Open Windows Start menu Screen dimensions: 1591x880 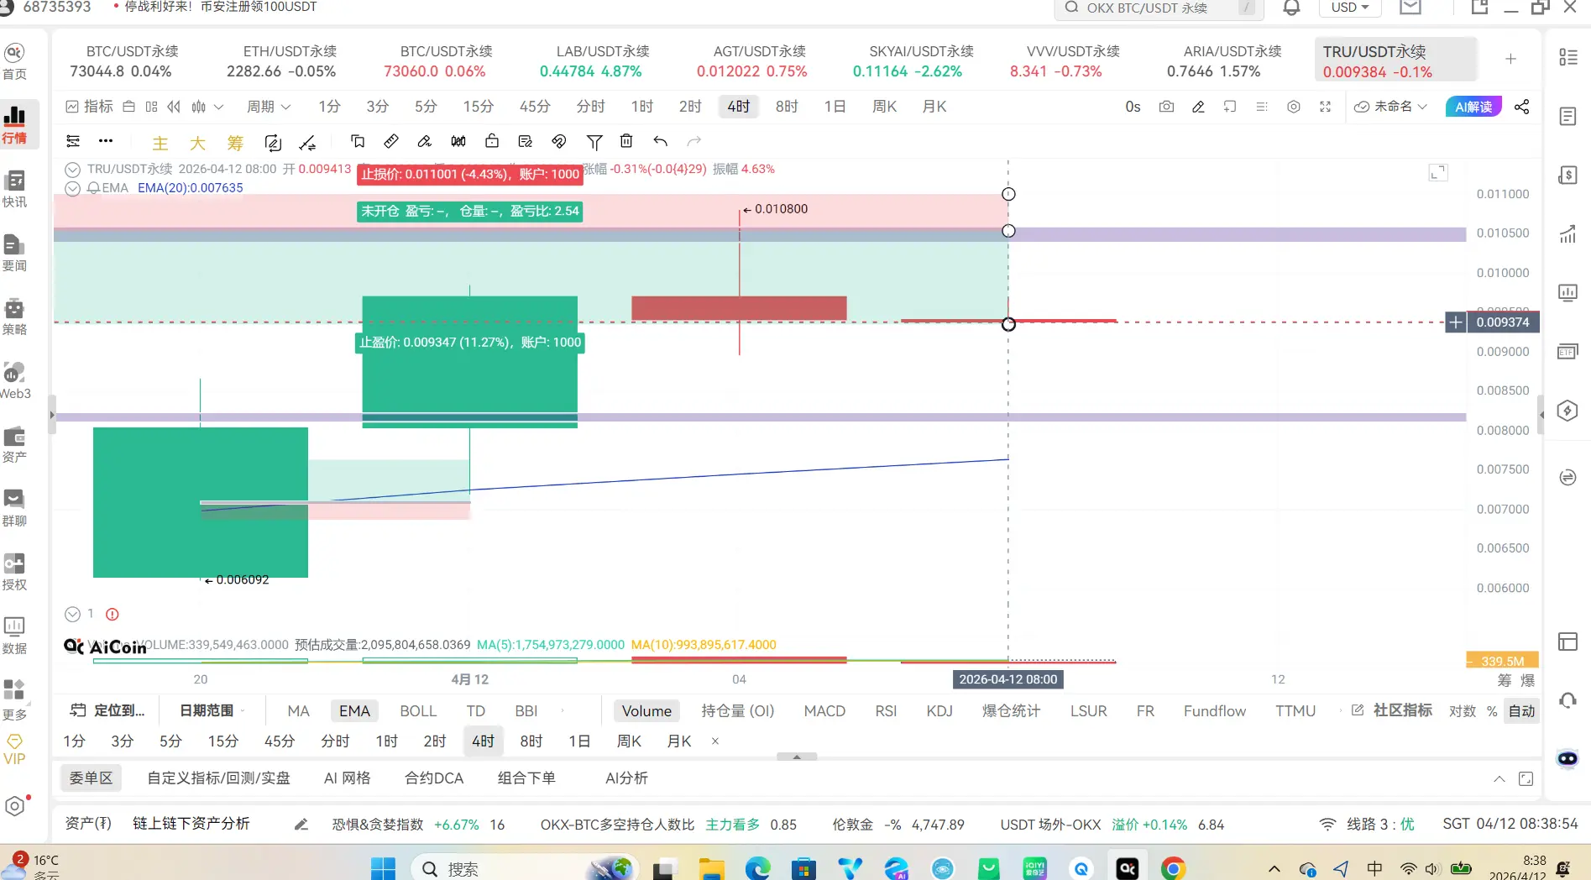pyautogui.click(x=383, y=867)
